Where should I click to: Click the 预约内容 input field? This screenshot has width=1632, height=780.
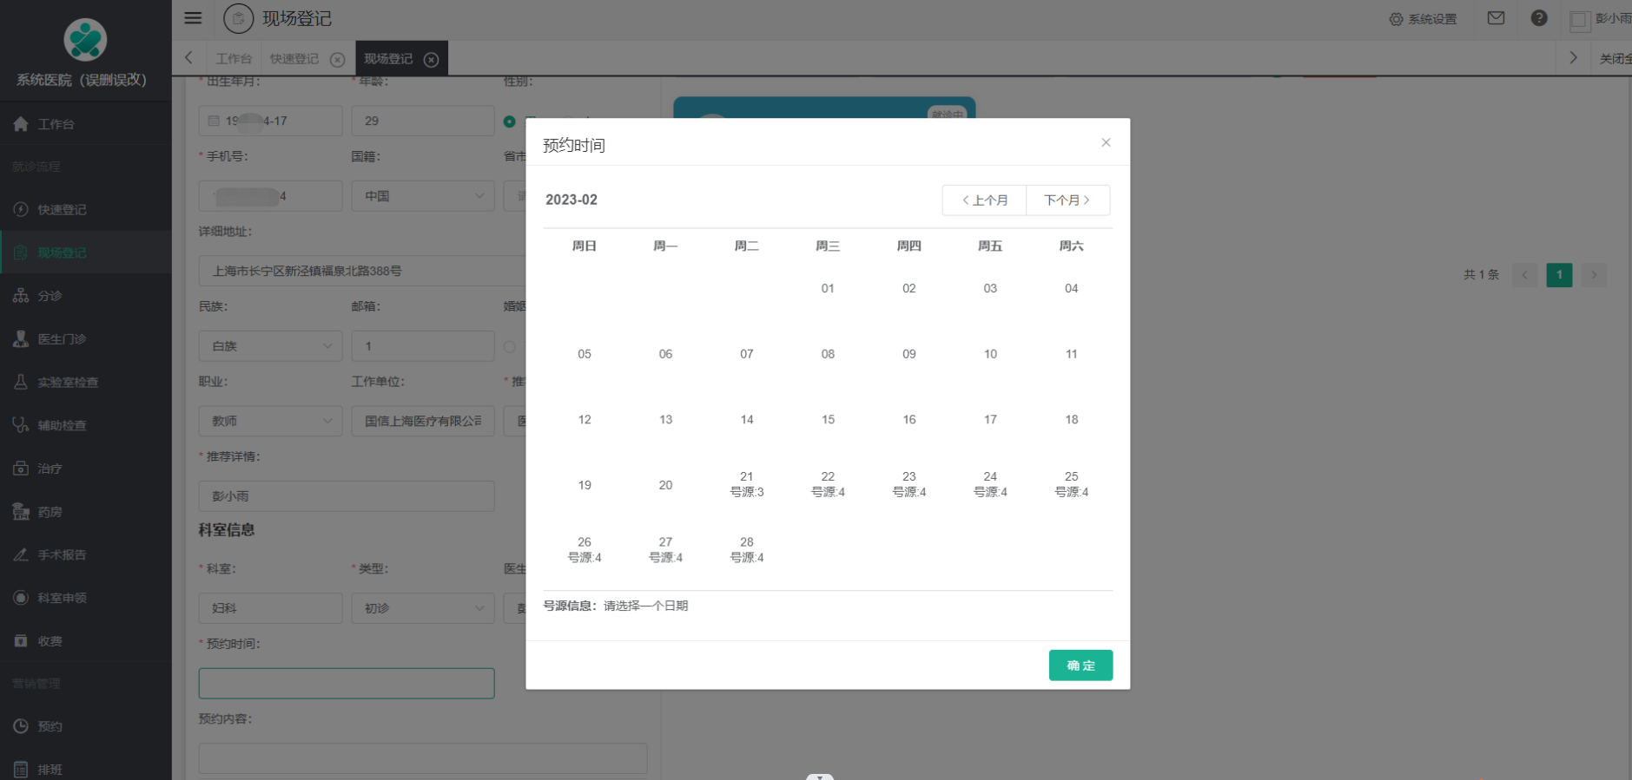coord(423,758)
